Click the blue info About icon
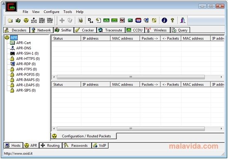This screenshot has height=159, width=228. click(x=164, y=20)
